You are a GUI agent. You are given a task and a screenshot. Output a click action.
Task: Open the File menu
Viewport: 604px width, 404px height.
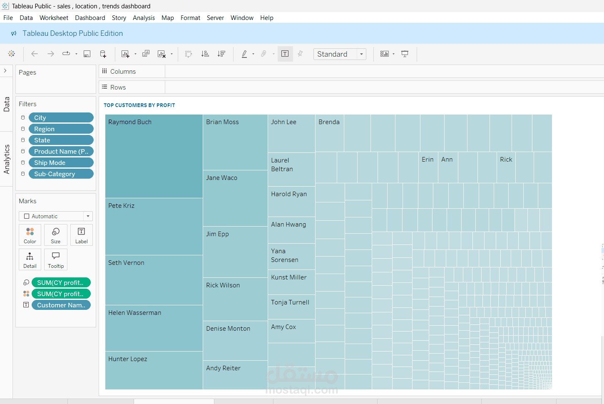[x=8, y=18]
